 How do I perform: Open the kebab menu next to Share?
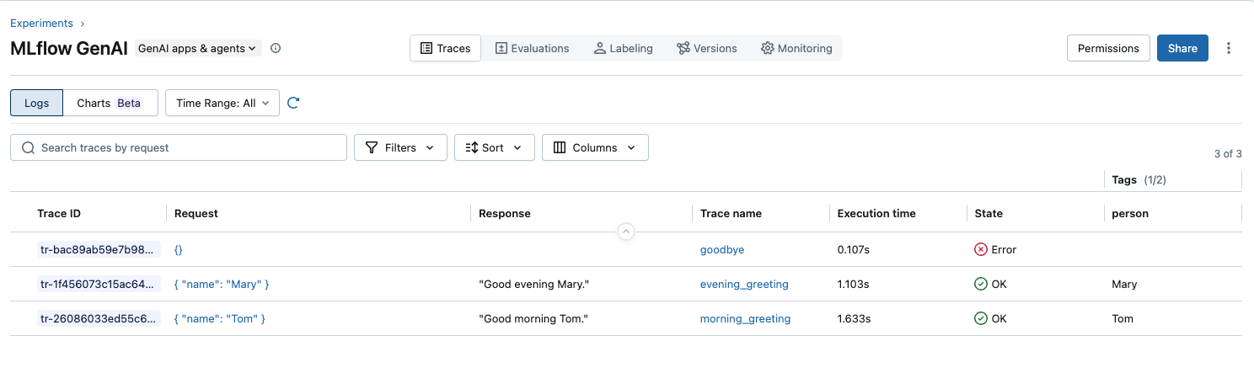tap(1229, 48)
